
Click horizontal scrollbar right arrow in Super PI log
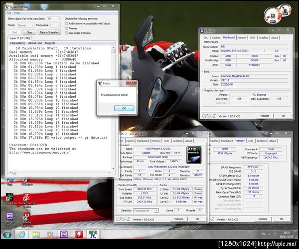point(109,173)
